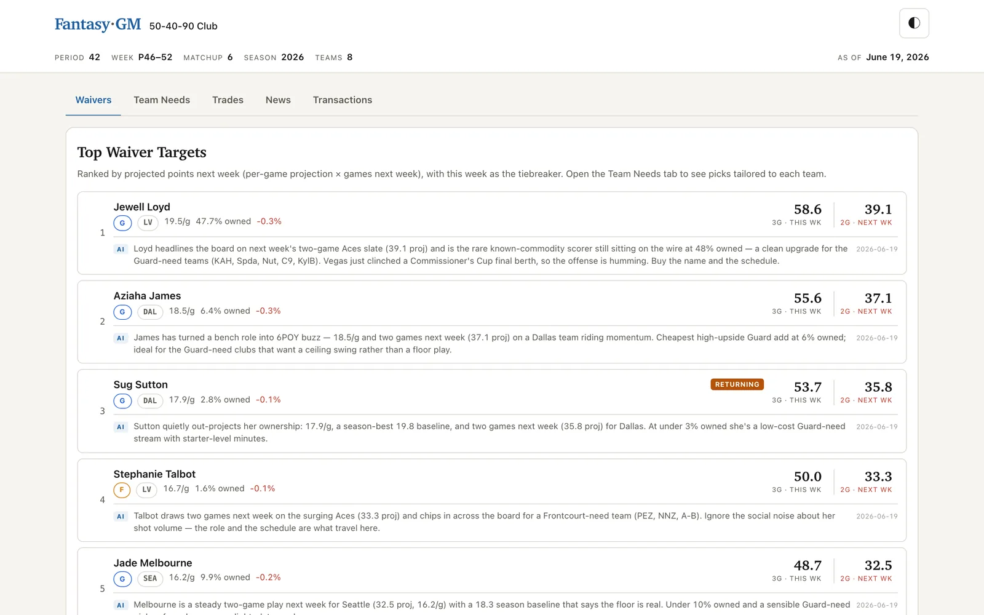Click the -0.2% ownership change for Melbourne
The image size is (984, 615).
pos(268,577)
